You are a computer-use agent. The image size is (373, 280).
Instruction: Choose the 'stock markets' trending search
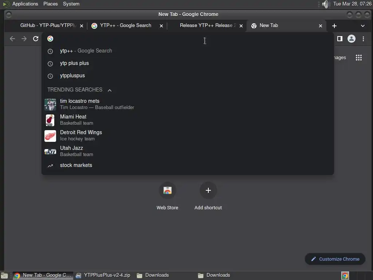(x=188, y=166)
